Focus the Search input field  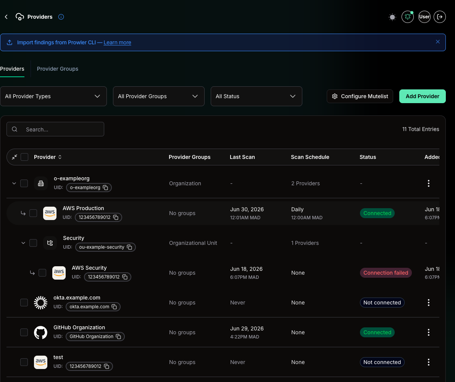coord(55,129)
